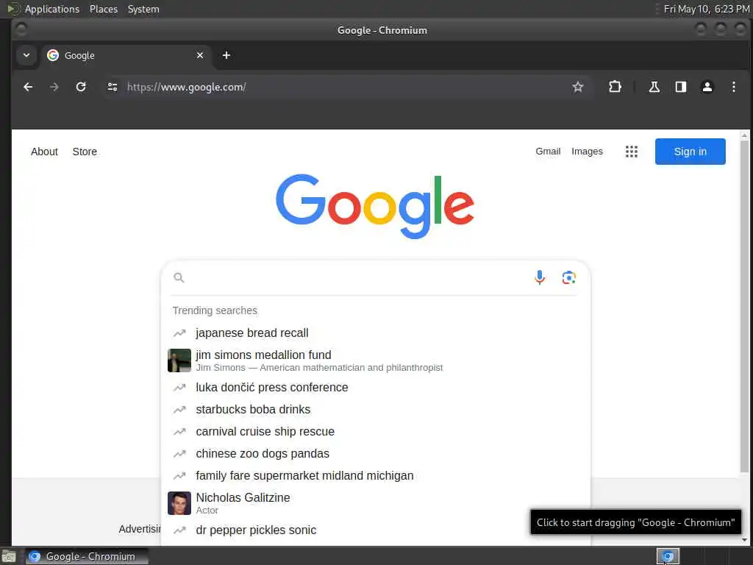Click the Sign in button
This screenshot has width=753, height=565.
[690, 152]
